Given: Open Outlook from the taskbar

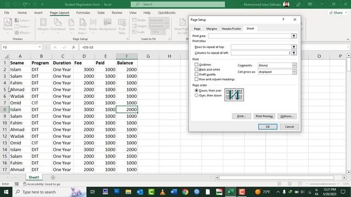Looking at the screenshot, I should click(x=140, y=192).
